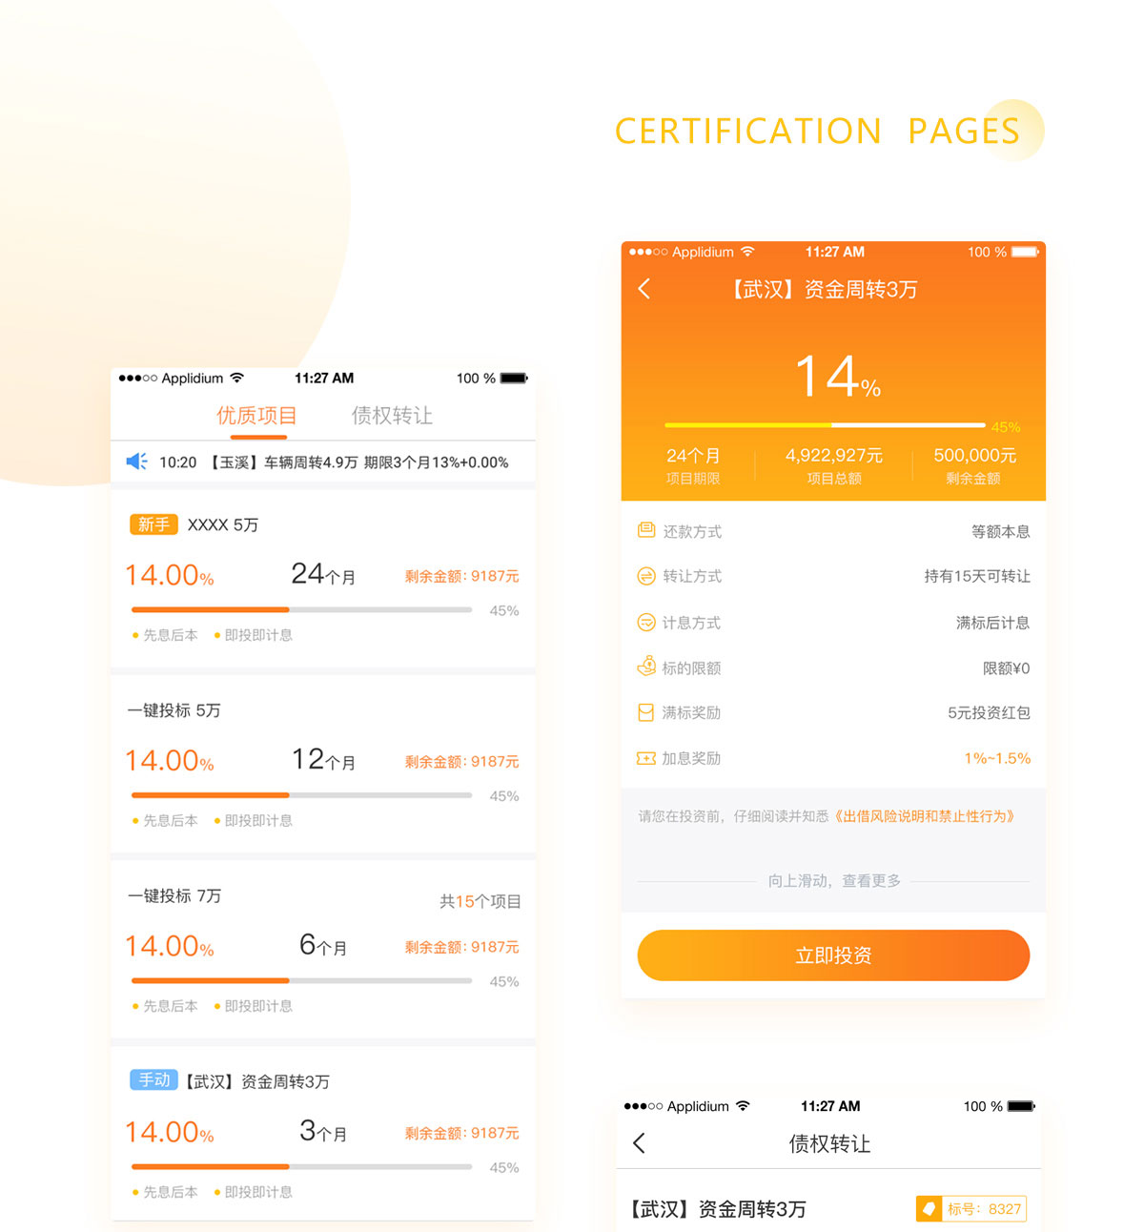Click 等额本息 repayment value
Screen dimensions: 1144x1232
(1000, 531)
